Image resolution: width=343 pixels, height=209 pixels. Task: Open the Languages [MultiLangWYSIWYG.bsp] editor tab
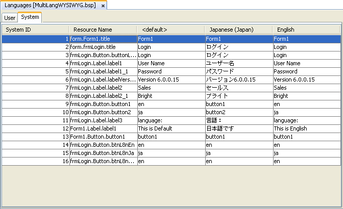(x=50, y=5)
